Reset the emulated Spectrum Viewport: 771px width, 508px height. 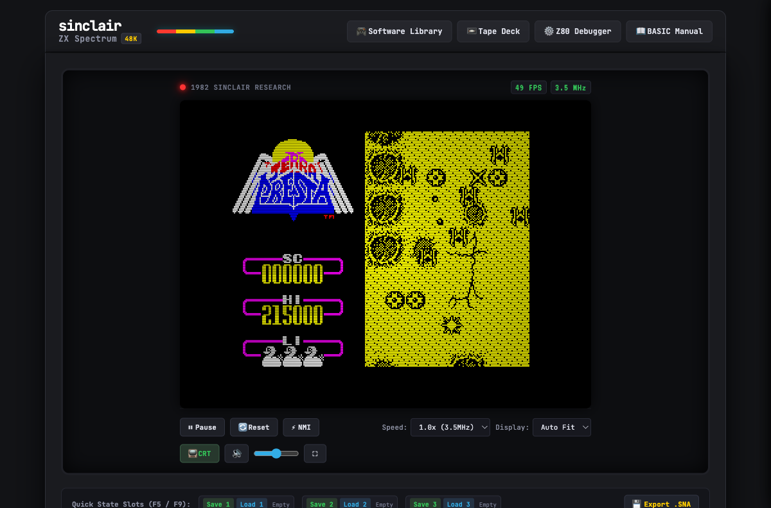(254, 427)
